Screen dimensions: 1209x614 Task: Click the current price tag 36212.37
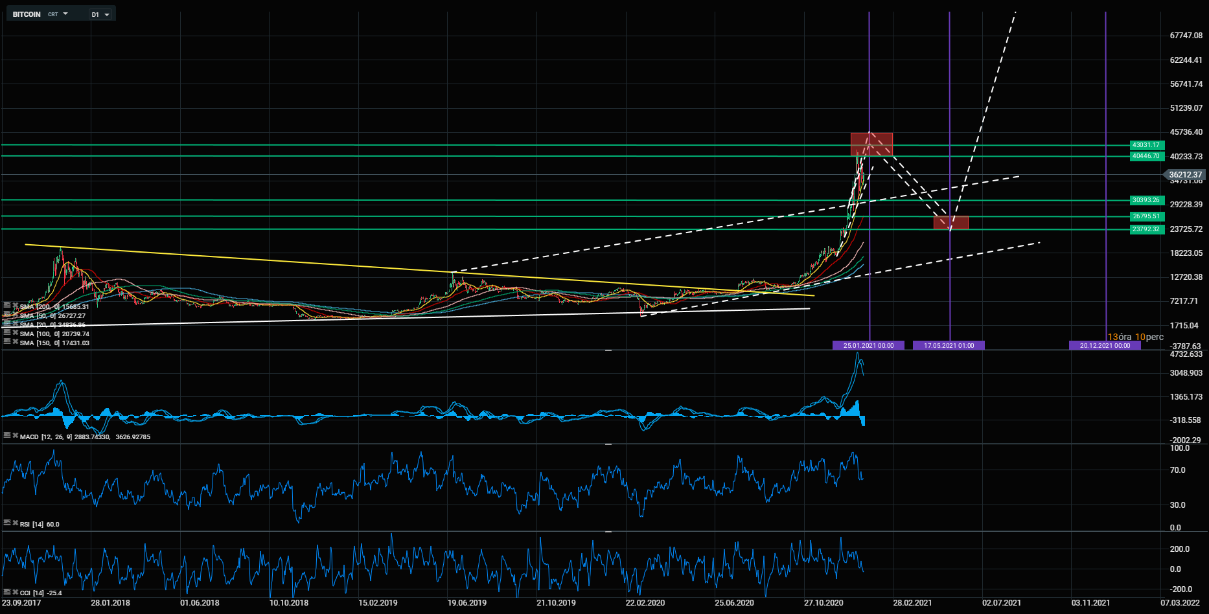point(1185,175)
